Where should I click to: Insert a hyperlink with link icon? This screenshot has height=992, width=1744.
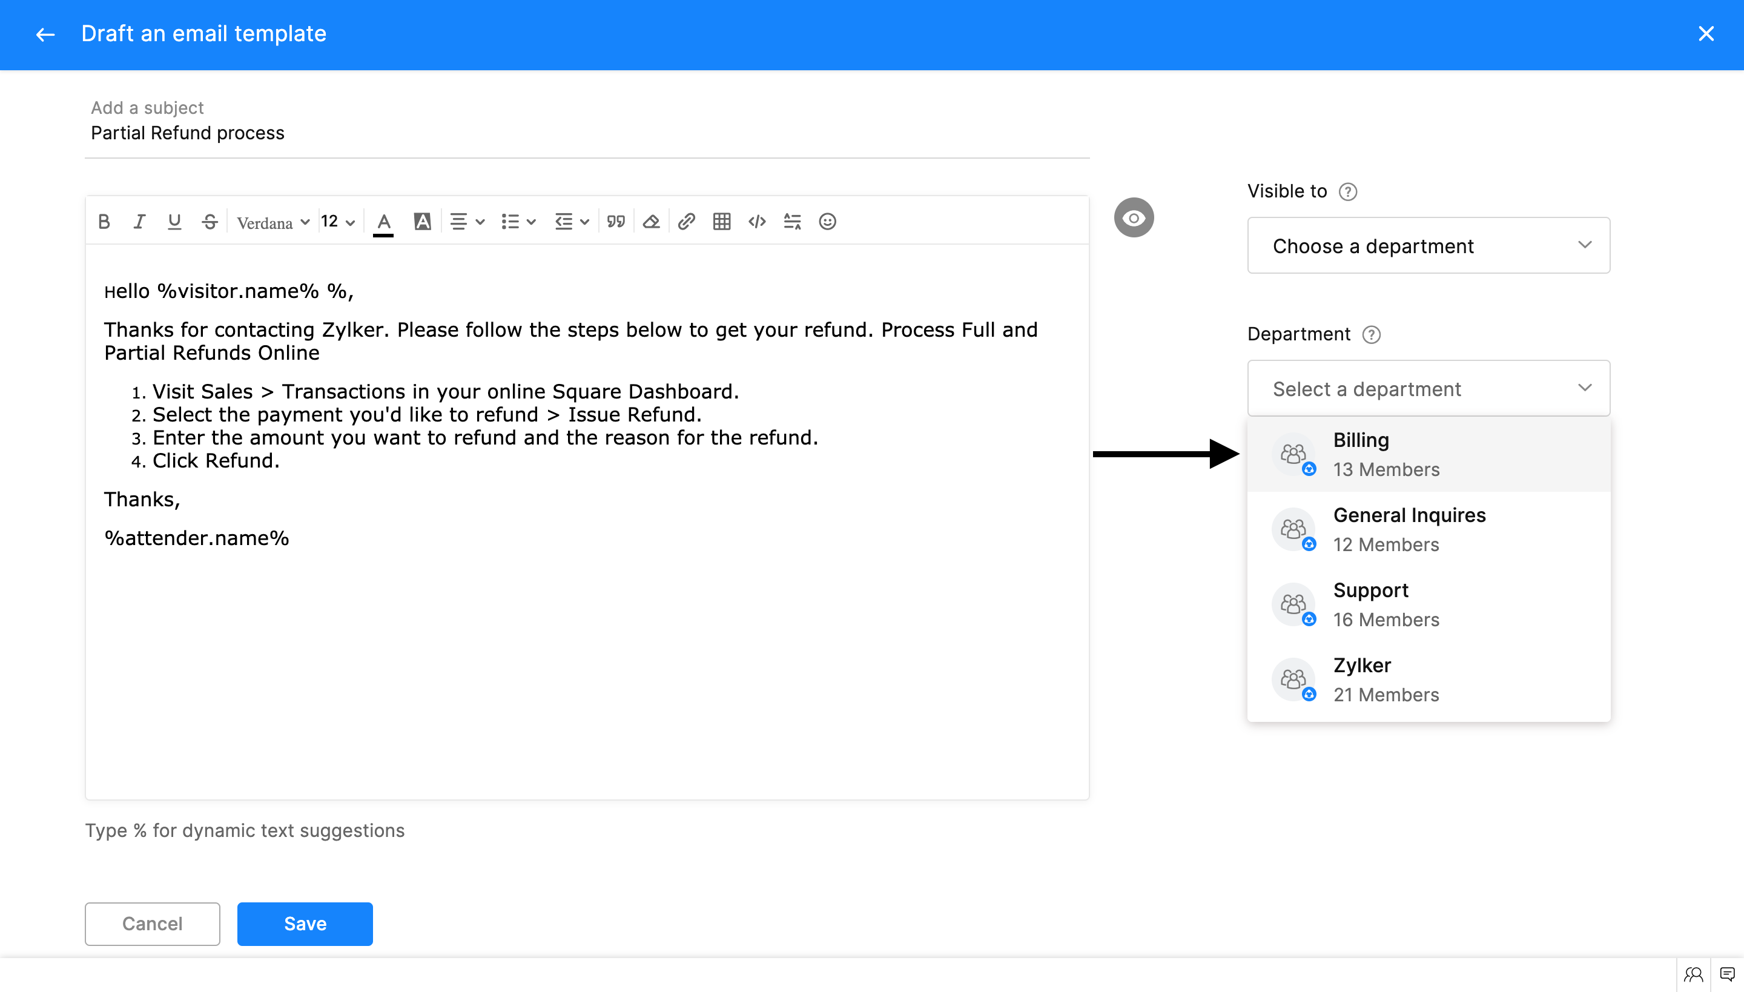click(x=686, y=222)
